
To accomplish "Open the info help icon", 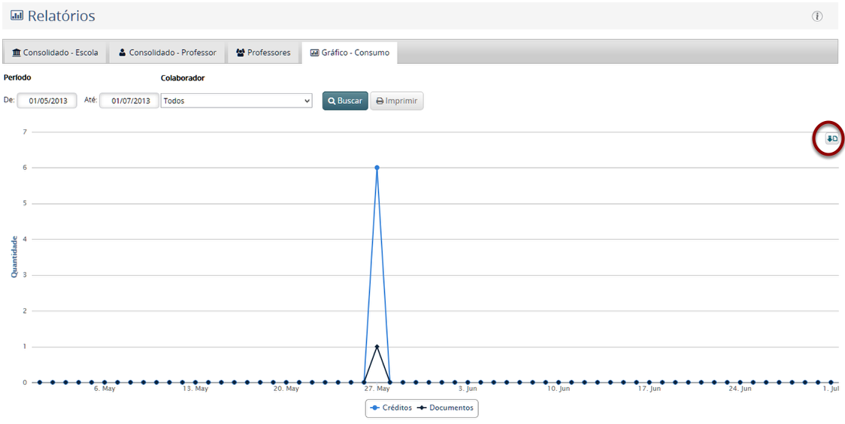I will click(x=817, y=17).
